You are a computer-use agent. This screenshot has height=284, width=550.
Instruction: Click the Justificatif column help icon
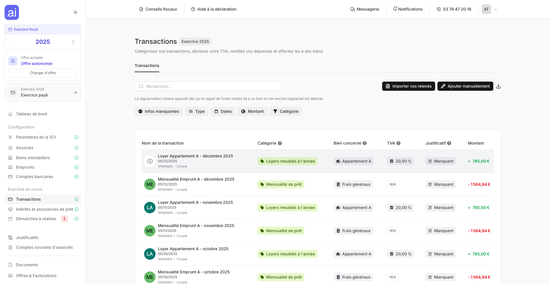(x=449, y=143)
